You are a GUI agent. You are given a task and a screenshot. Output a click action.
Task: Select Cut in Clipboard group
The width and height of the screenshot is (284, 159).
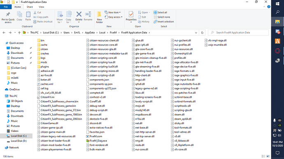37,12
